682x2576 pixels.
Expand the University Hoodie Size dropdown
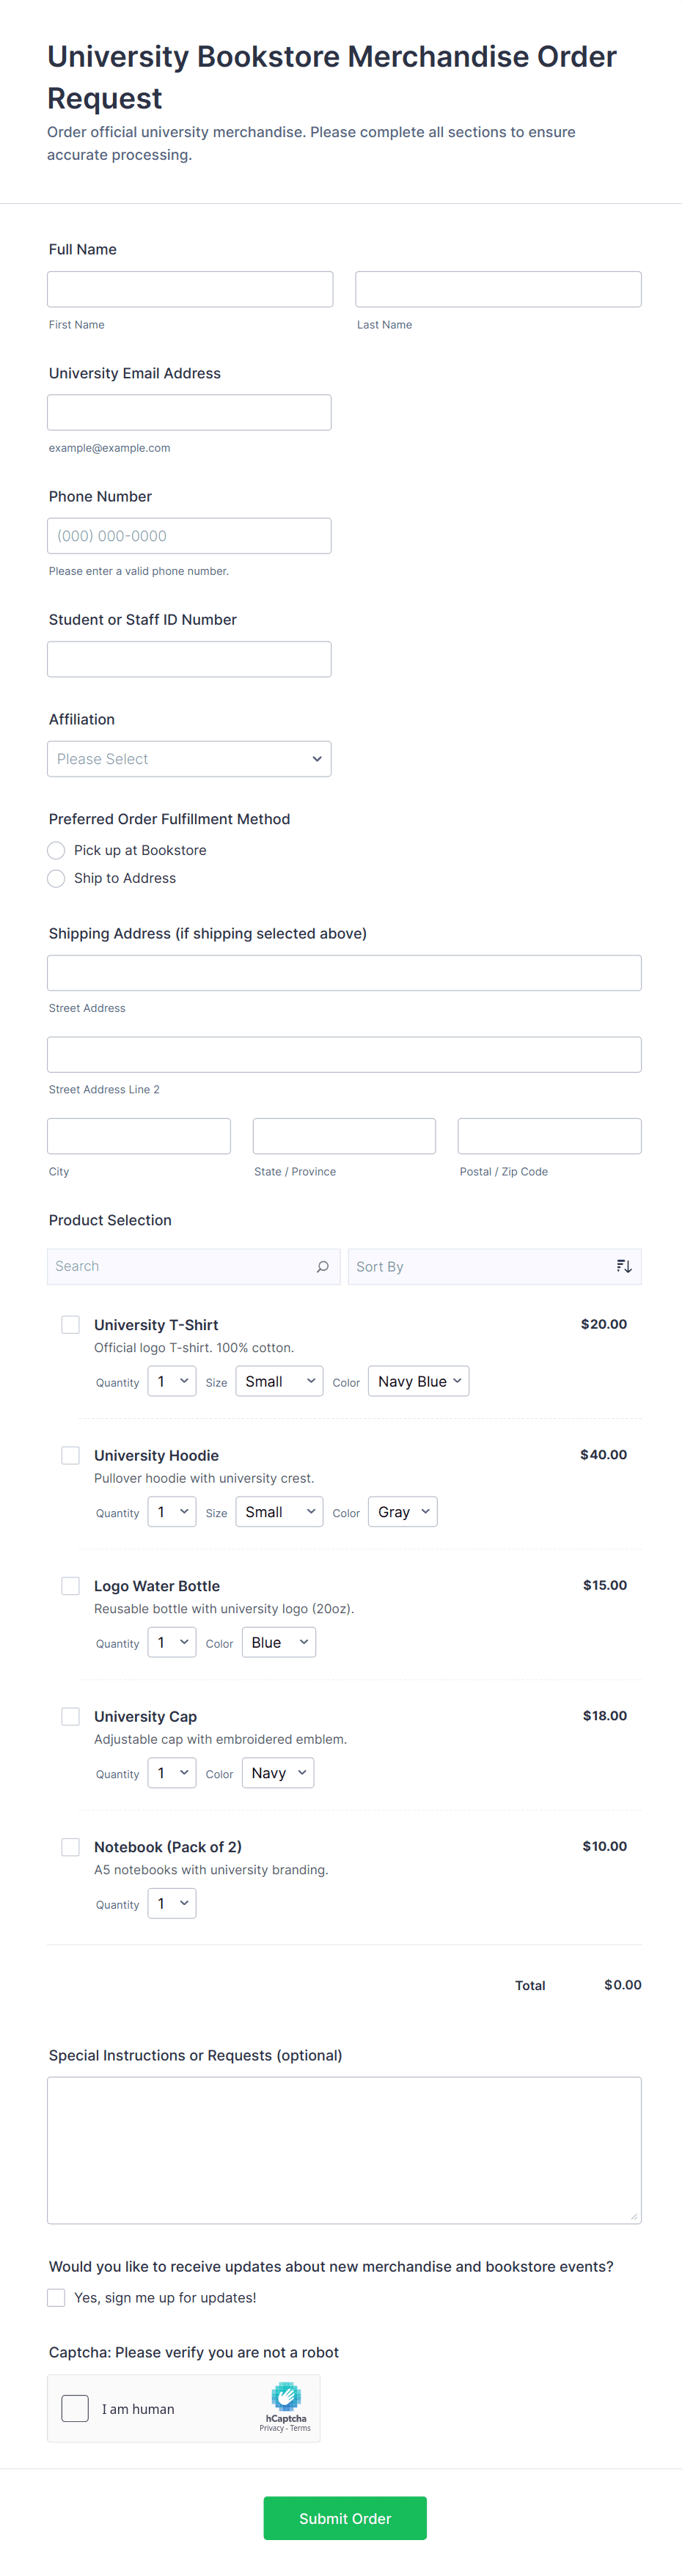pos(279,1512)
